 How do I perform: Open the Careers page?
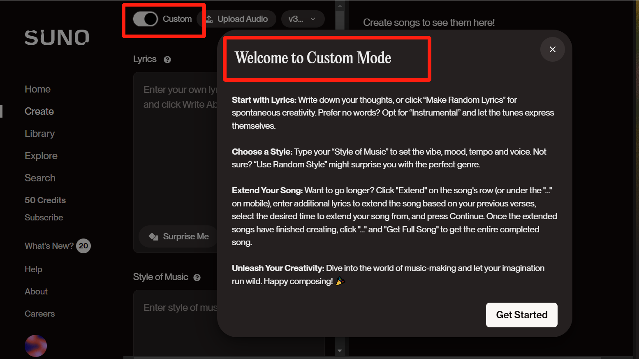pos(39,314)
